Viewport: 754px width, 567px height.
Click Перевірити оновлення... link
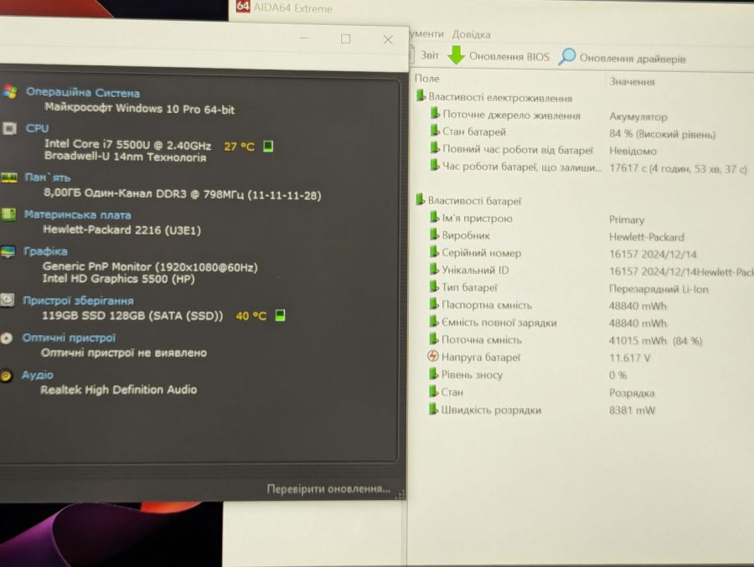point(328,488)
